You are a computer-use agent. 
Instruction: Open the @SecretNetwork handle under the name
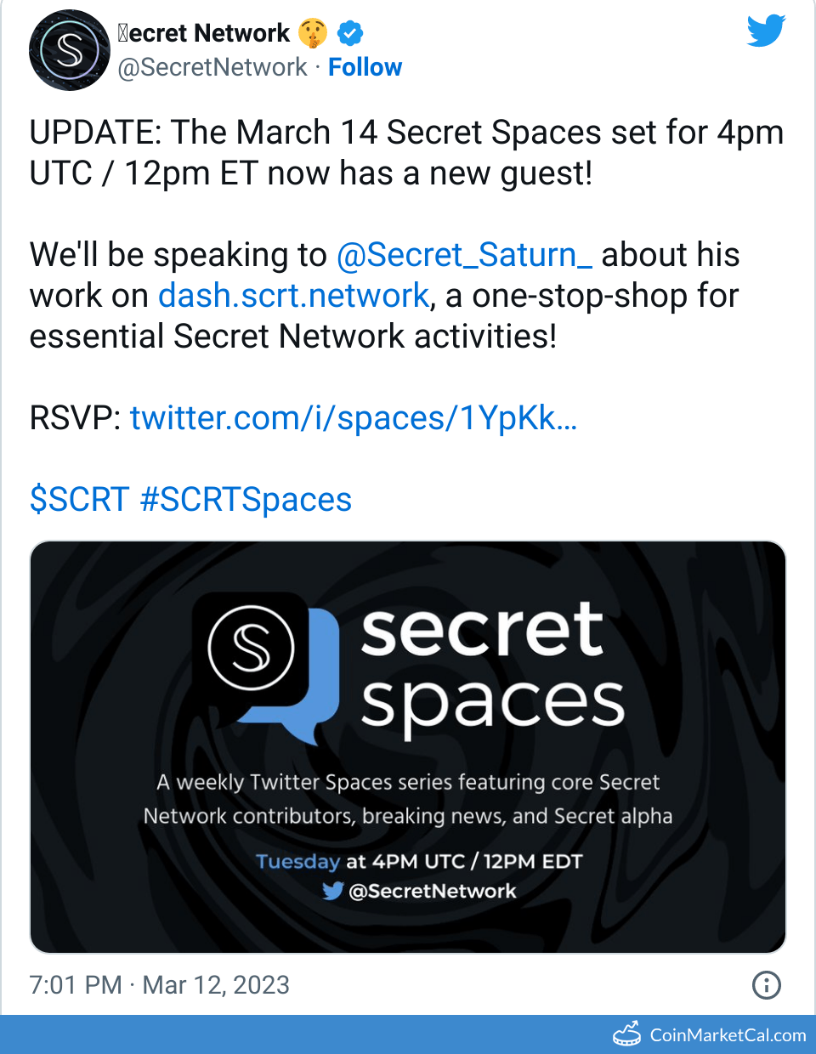(x=212, y=67)
